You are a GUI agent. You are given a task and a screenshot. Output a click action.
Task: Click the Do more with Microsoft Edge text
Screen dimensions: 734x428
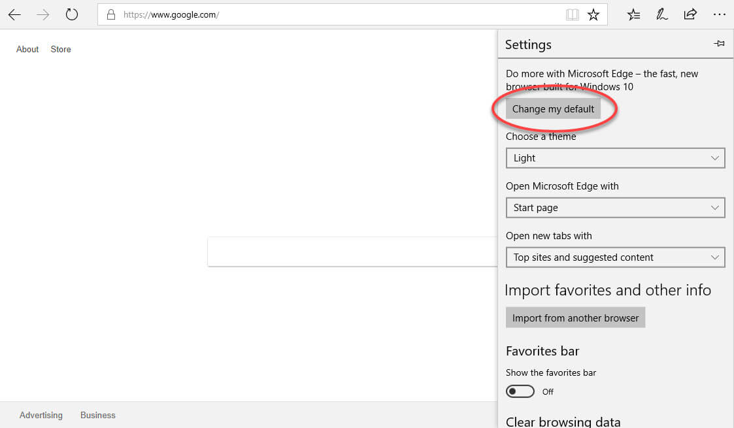tap(602, 80)
